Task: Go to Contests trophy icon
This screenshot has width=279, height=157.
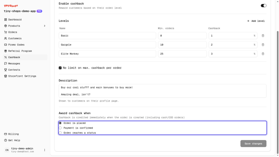Action: coord(6,70)
